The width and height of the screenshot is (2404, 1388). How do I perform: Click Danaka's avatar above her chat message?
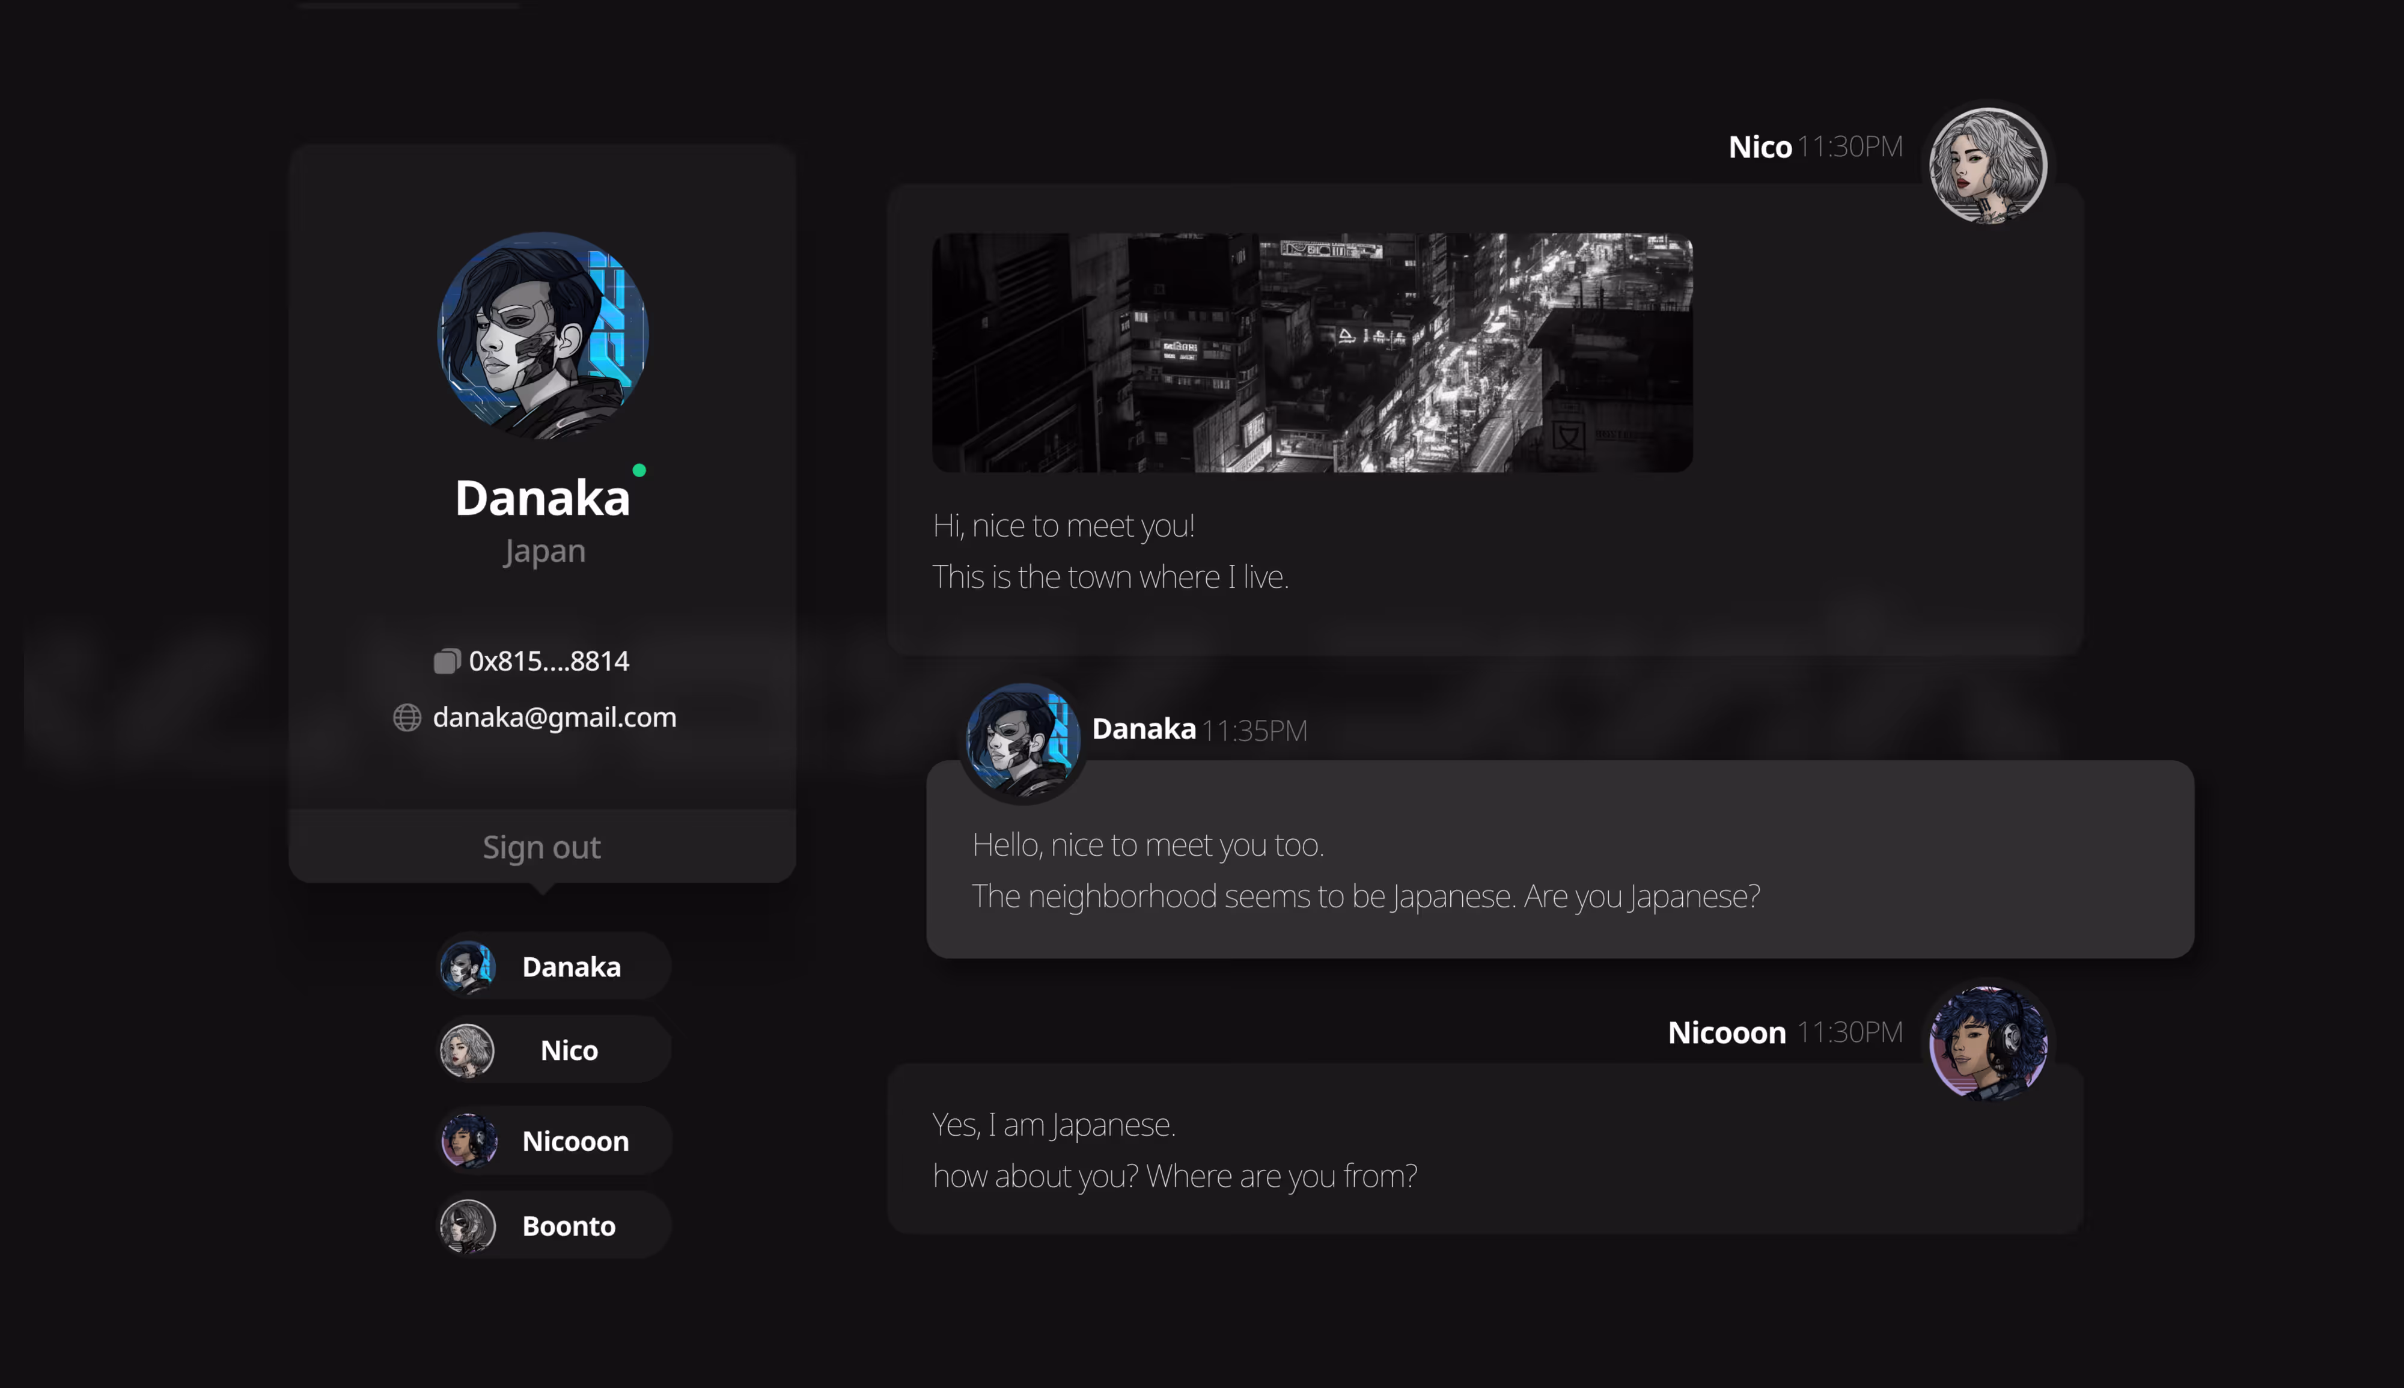tap(1023, 741)
